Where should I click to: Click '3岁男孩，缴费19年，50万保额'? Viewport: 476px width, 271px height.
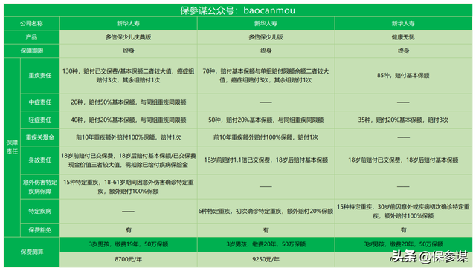pyautogui.click(x=128, y=244)
